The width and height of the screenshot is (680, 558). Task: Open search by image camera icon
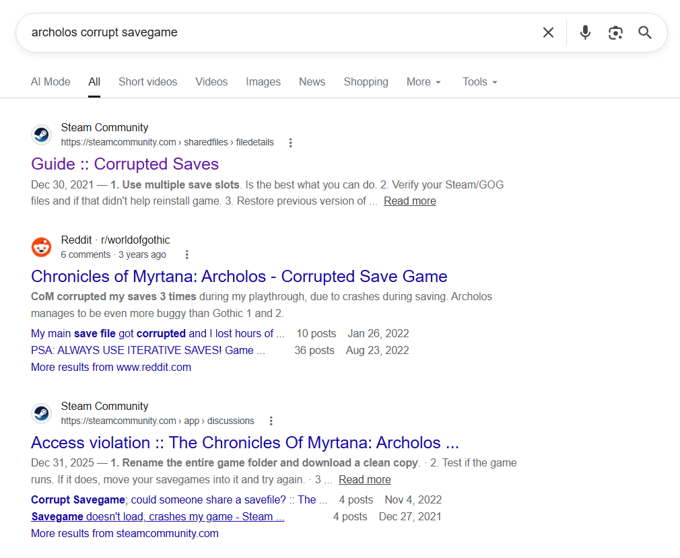click(x=615, y=32)
